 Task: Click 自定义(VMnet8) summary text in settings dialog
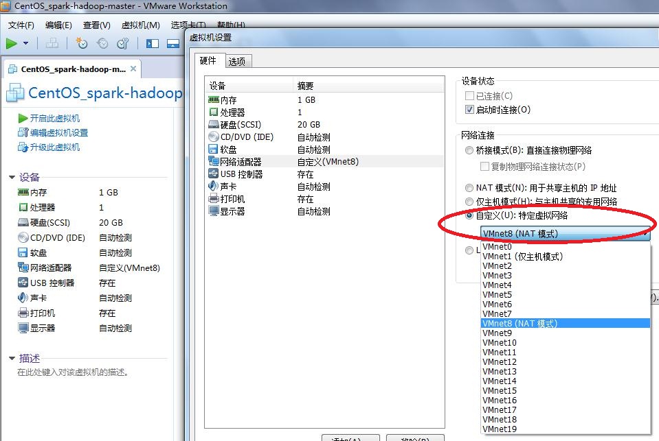click(328, 162)
